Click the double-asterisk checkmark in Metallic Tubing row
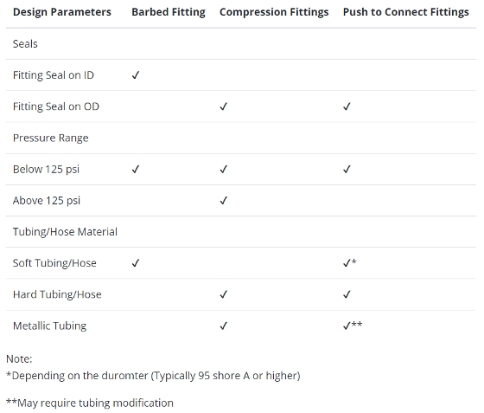This screenshot has width=484, height=413. coord(353,326)
